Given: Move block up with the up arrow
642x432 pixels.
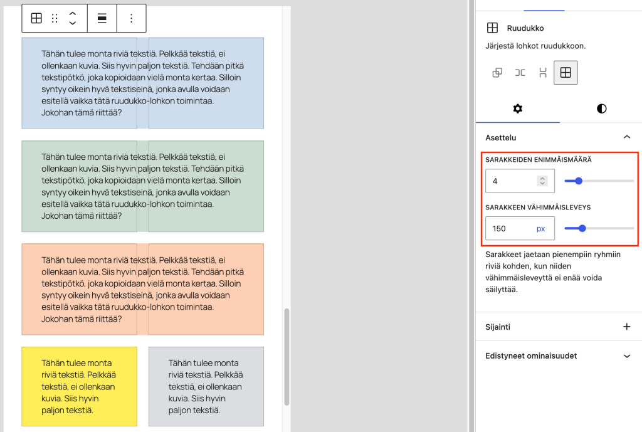Looking at the screenshot, I should [73, 14].
